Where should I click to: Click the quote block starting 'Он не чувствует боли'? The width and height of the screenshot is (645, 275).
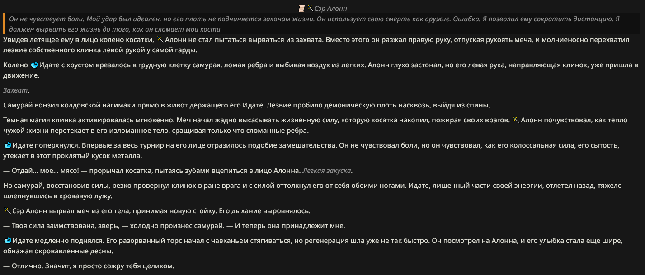(x=321, y=24)
